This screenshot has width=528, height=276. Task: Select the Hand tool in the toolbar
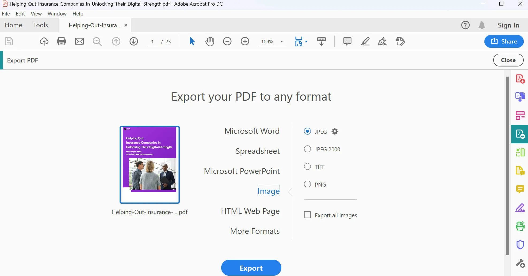click(x=210, y=41)
